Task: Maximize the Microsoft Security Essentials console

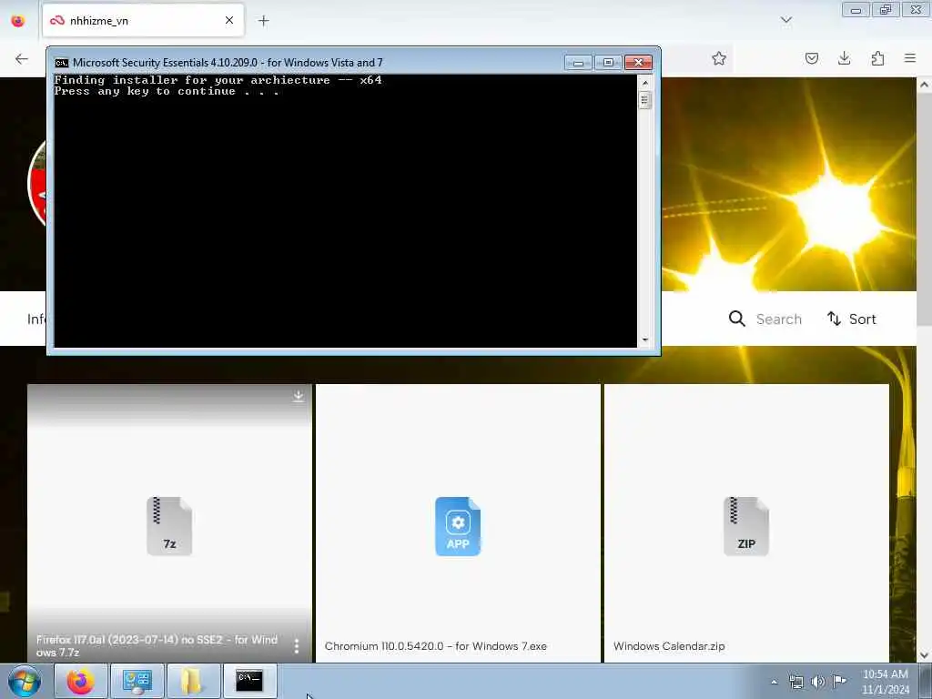Action: point(608,63)
